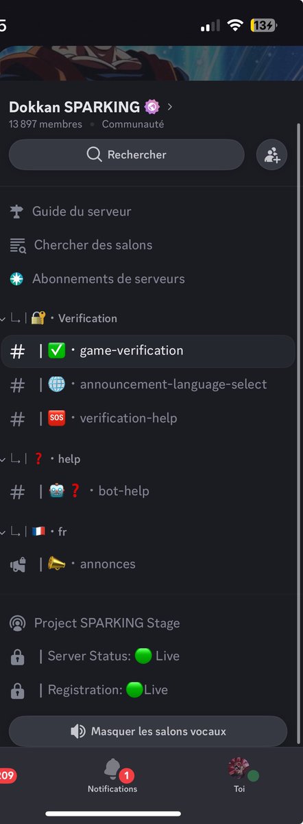Open the verification-help channel

coord(147,418)
